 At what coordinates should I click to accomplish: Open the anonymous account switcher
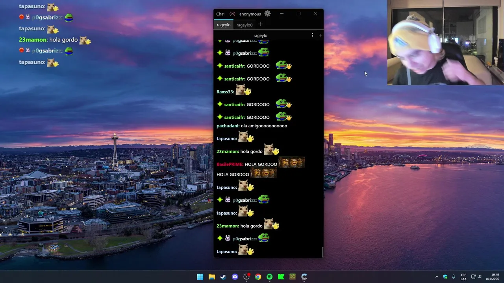tap(250, 14)
